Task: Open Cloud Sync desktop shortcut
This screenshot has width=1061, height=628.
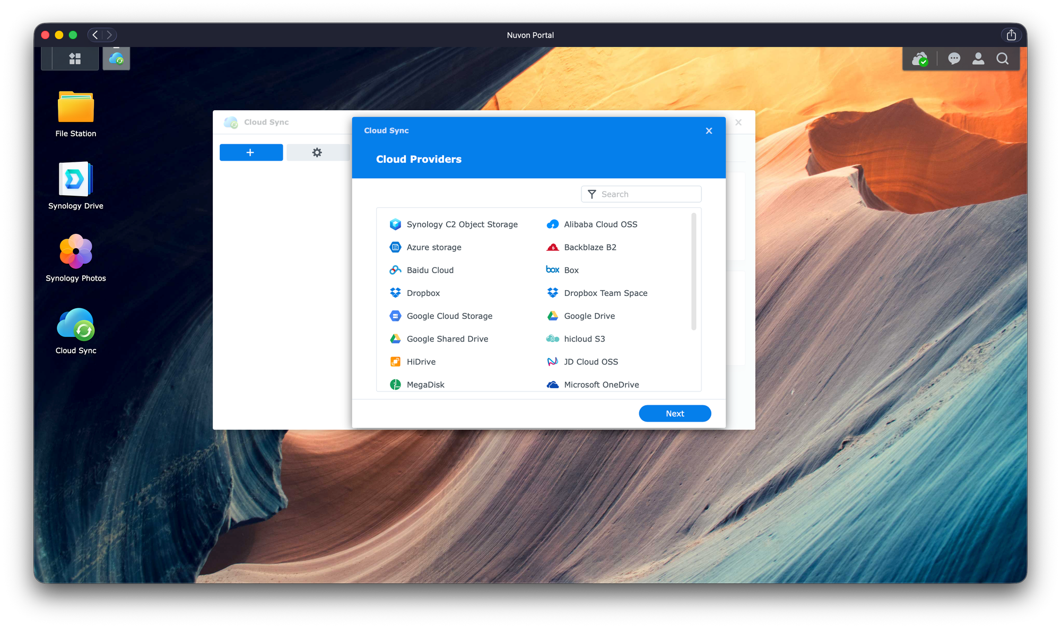Action: pyautogui.click(x=76, y=324)
